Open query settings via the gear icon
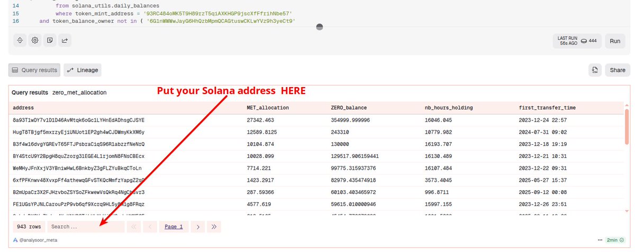 click(35, 40)
